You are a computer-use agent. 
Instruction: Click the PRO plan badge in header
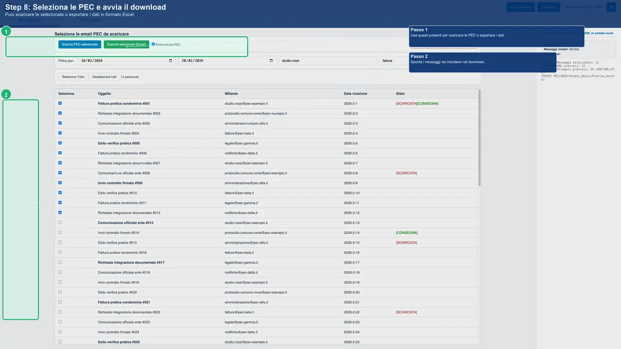click(598, 7)
